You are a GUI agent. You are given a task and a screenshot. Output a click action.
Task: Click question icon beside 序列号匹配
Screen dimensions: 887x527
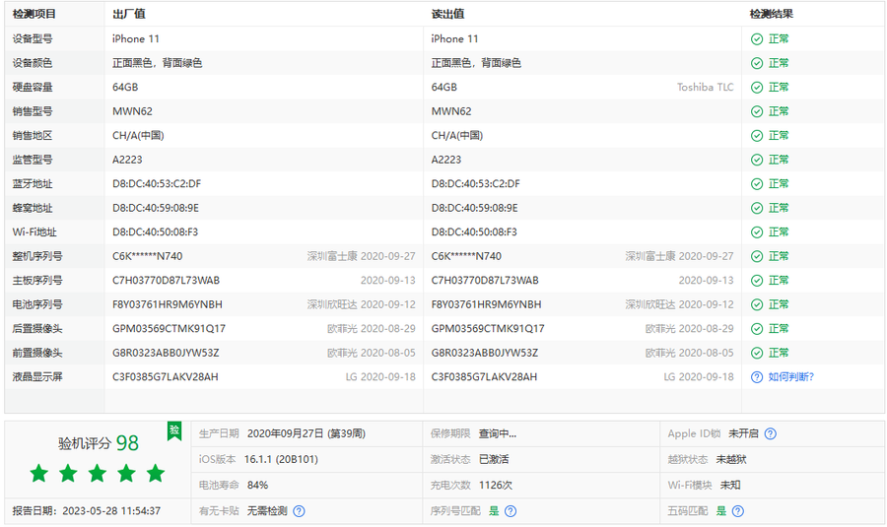[x=511, y=511]
